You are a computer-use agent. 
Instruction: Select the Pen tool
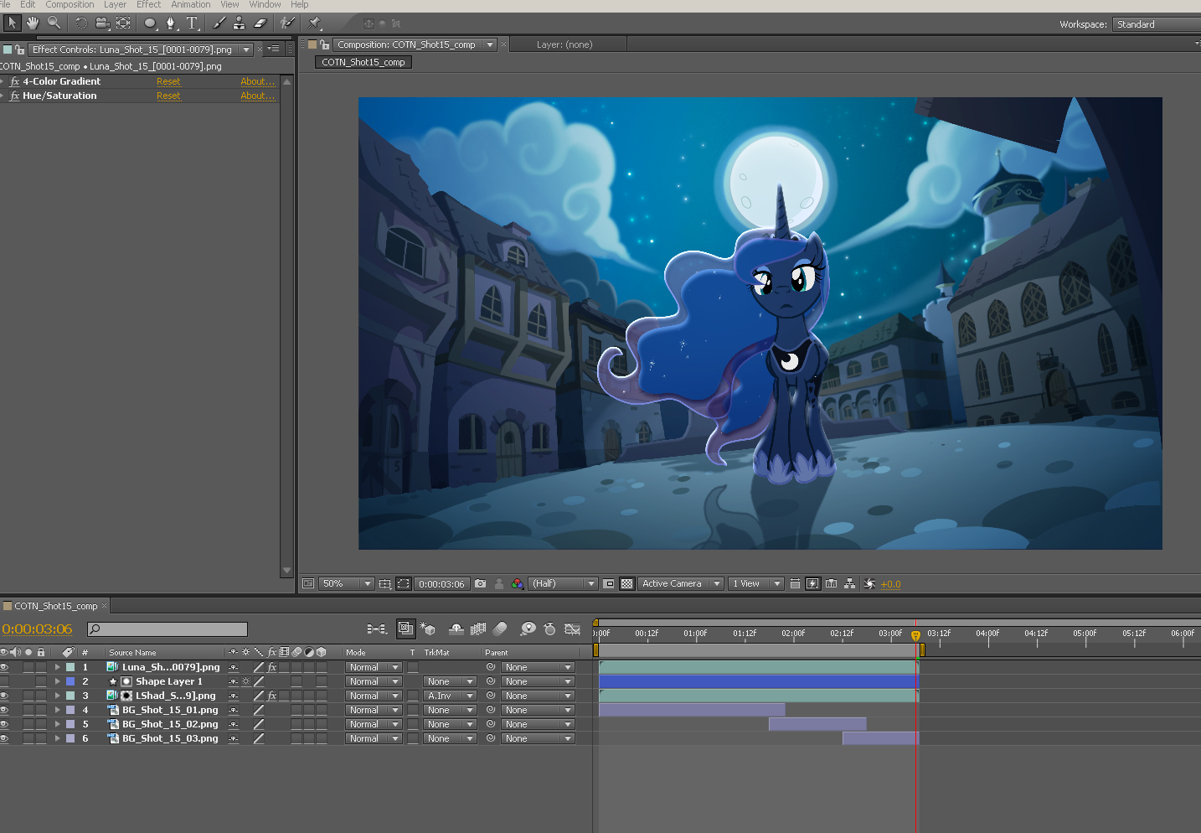click(171, 23)
